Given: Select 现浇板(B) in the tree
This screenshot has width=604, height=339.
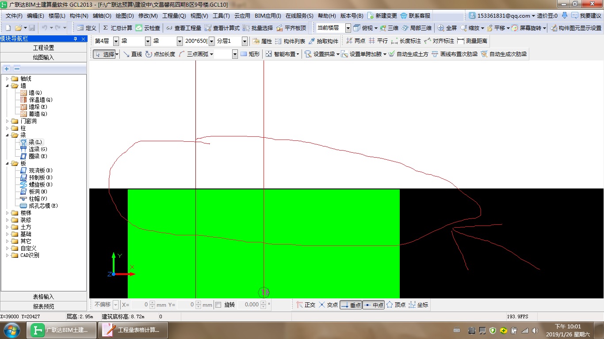Looking at the screenshot, I should 41,170.
